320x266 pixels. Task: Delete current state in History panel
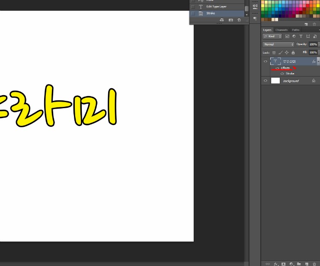point(239,20)
